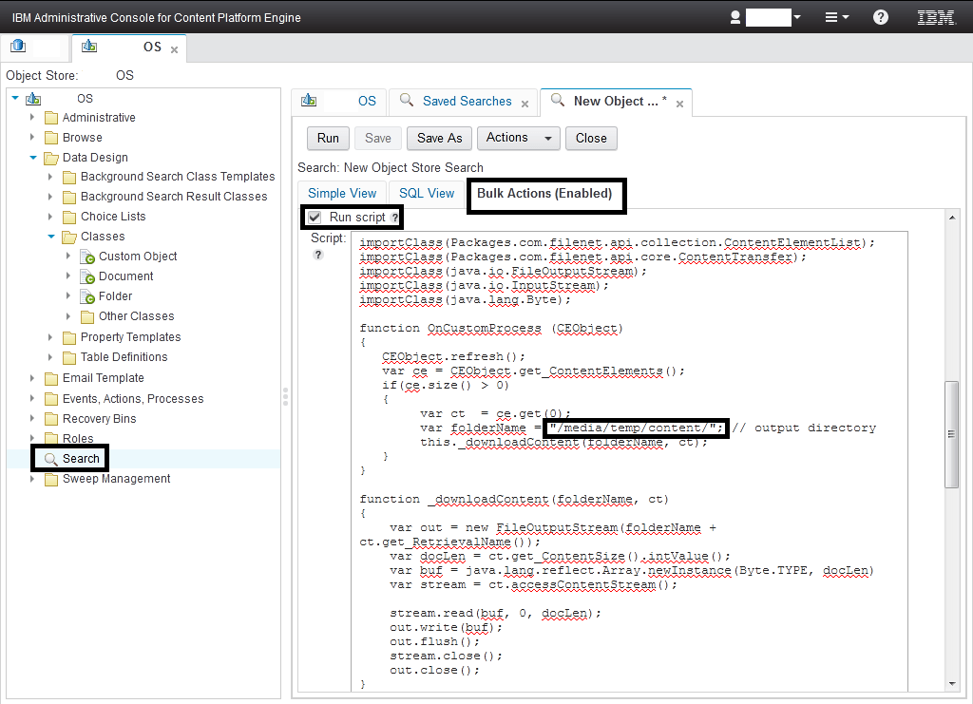
Task: Open the Actions dropdown
Action: pyautogui.click(x=518, y=138)
